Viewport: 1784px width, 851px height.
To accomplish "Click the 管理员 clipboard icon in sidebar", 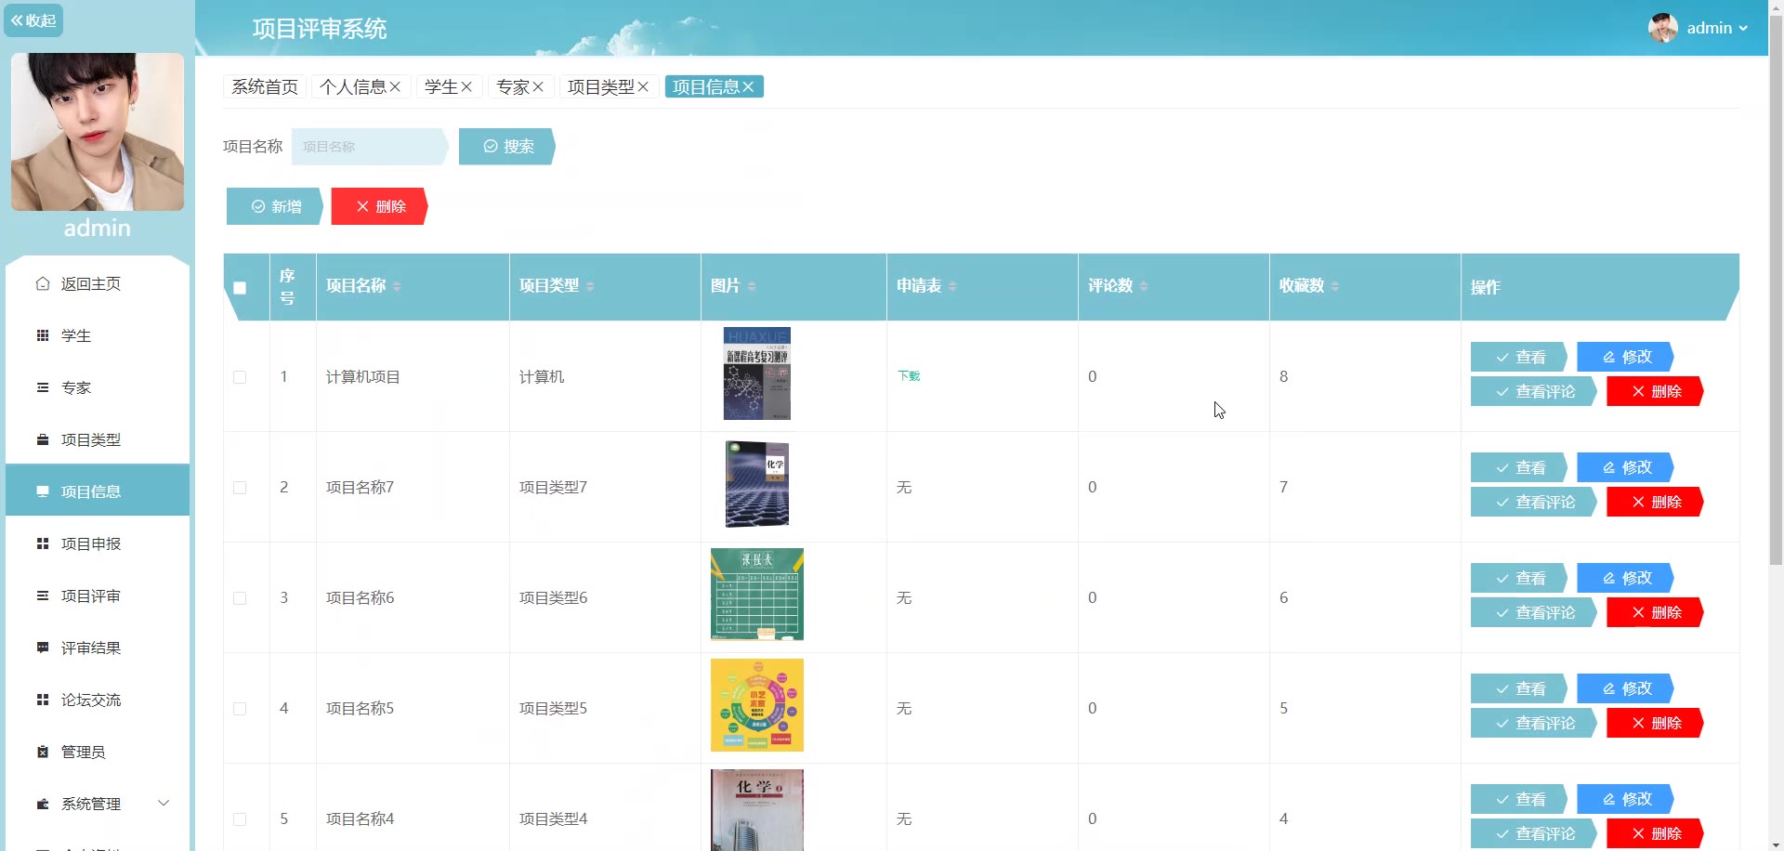I will [x=43, y=752].
